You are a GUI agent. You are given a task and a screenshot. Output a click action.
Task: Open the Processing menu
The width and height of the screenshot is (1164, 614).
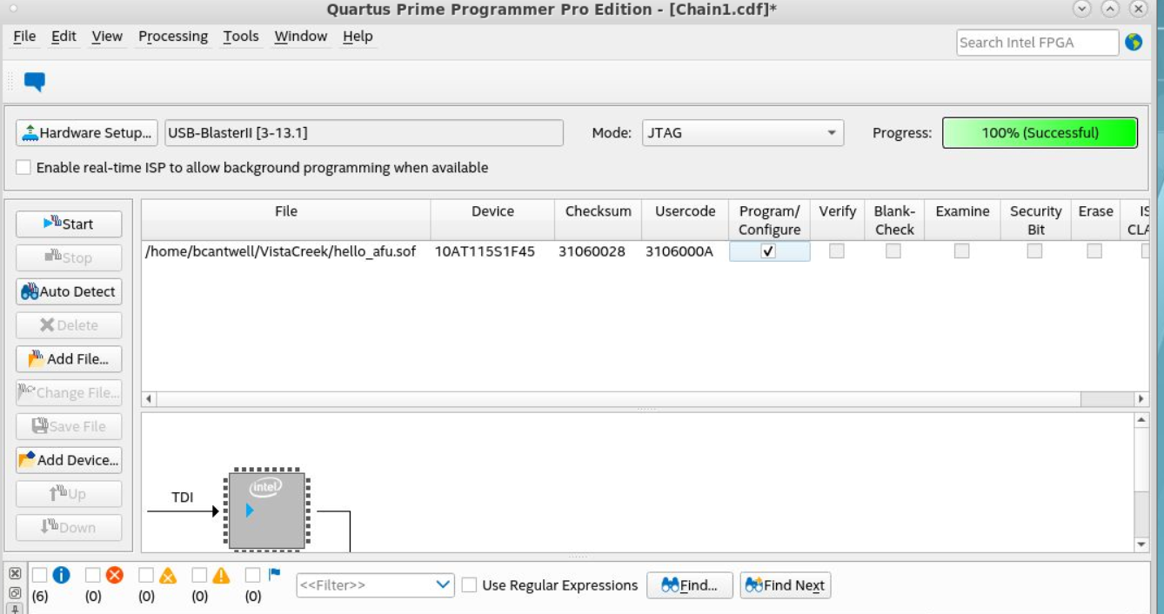(173, 36)
